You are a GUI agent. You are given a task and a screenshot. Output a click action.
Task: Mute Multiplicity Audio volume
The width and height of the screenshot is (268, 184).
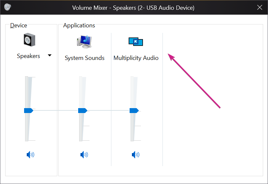point(135,155)
